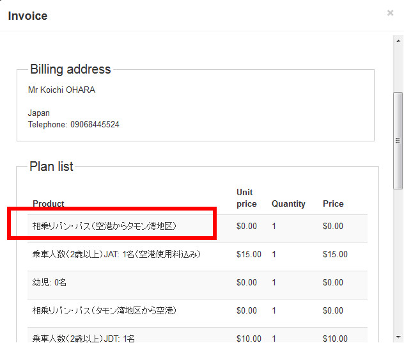Click the Quantity column header
The height and width of the screenshot is (359, 404).
click(x=288, y=204)
